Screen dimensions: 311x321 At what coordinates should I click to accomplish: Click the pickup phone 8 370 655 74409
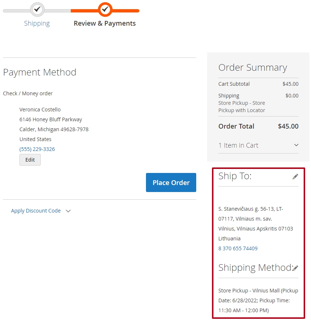click(x=238, y=248)
